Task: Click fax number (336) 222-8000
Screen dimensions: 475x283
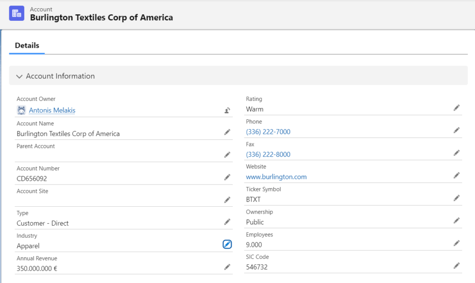Action: (x=268, y=154)
